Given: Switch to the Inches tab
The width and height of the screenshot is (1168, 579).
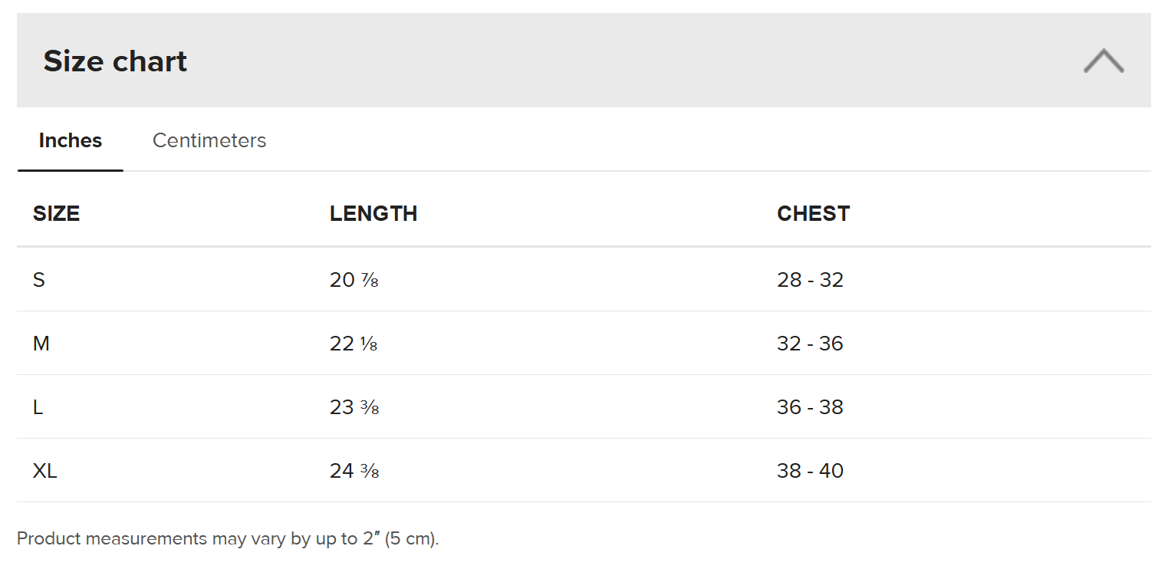Looking at the screenshot, I should click(71, 140).
